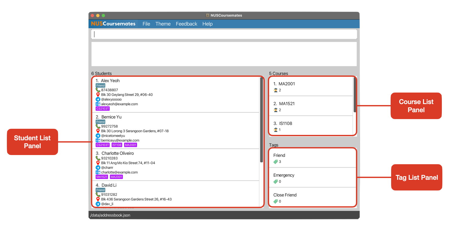Click the Close Friend tag count icon
450x230 pixels.
(275, 201)
